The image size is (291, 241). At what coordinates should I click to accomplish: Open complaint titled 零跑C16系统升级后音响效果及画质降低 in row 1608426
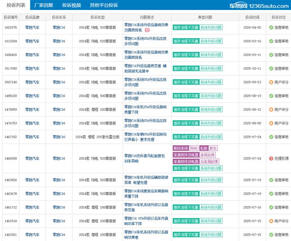pos(146,55)
